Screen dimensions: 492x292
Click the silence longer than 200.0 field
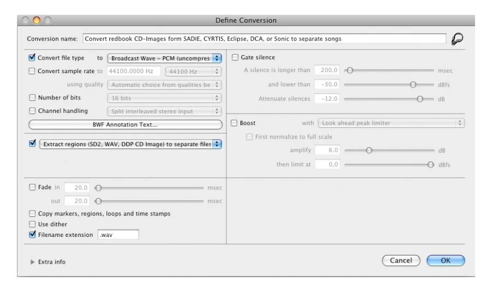pyautogui.click(x=327, y=70)
